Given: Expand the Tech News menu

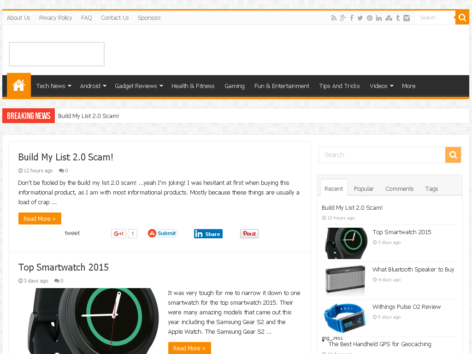Looking at the screenshot, I should pos(53,86).
